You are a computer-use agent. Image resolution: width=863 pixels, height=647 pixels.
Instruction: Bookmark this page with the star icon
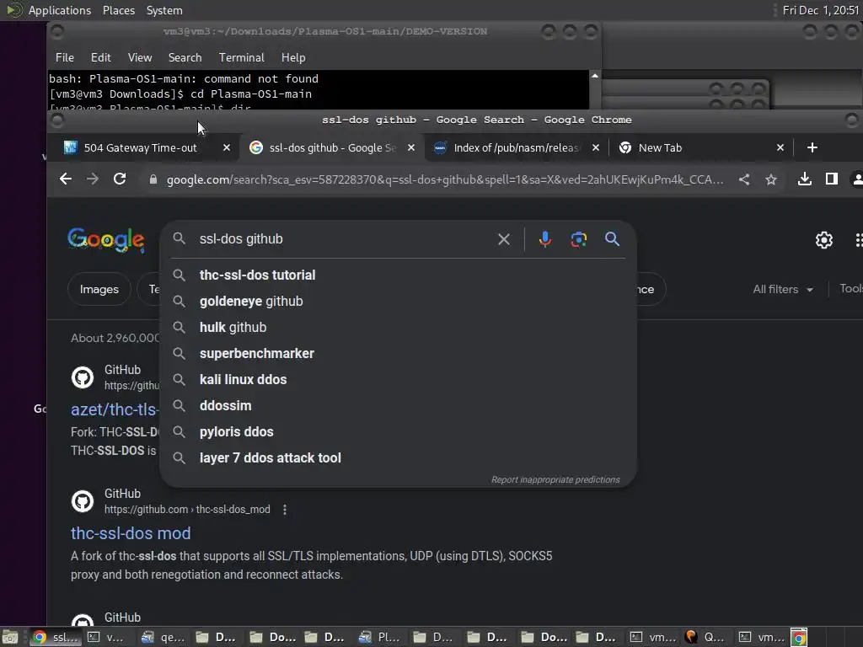(771, 179)
